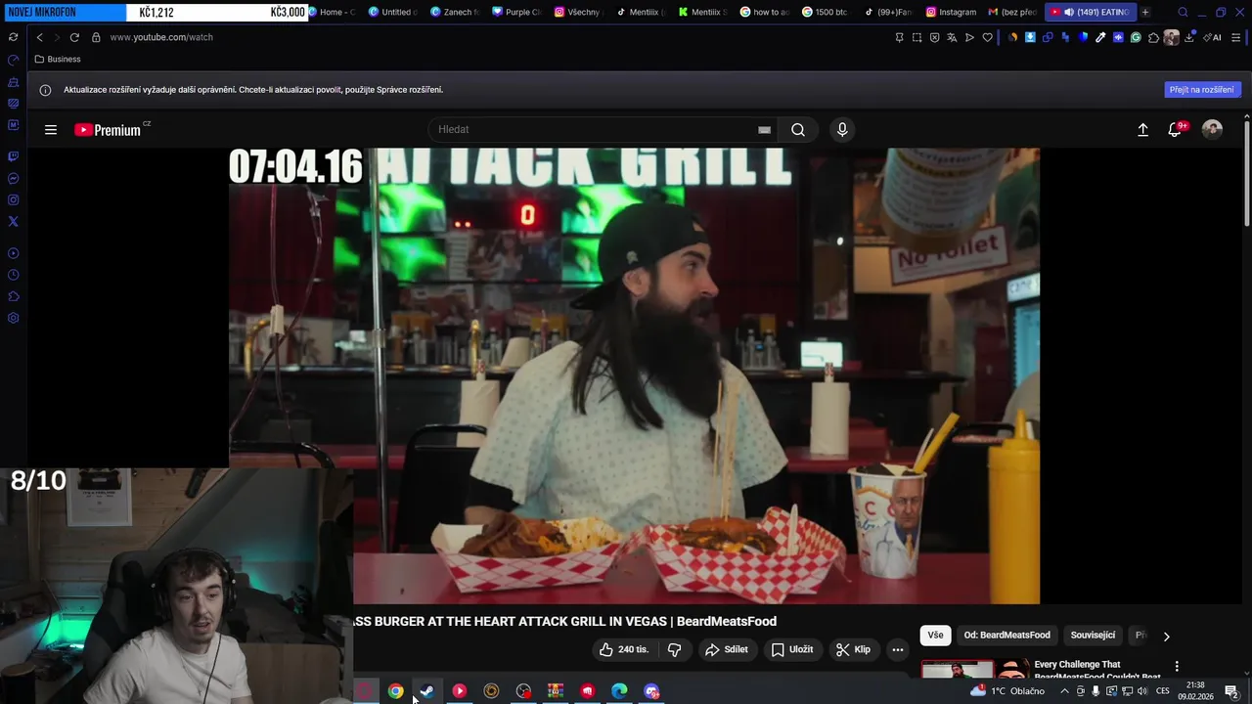Switch to the 'how to' Google tab
1252x704 pixels.
pyautogui.click(x=764, y=12)
